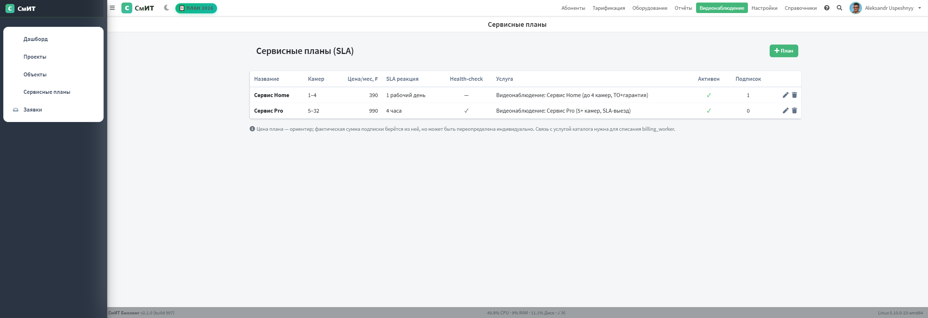Click the Услуга column header

[504, 79]
